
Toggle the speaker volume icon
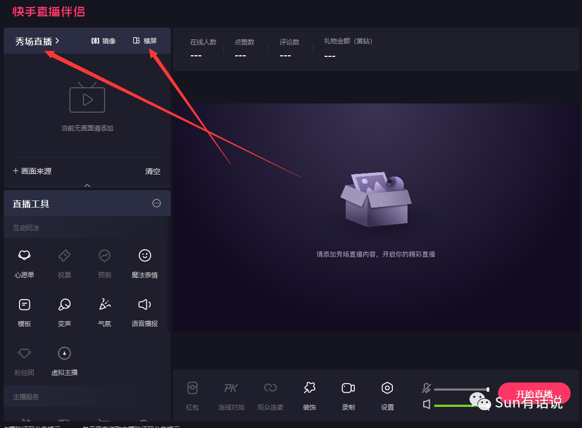coord(427,404)
